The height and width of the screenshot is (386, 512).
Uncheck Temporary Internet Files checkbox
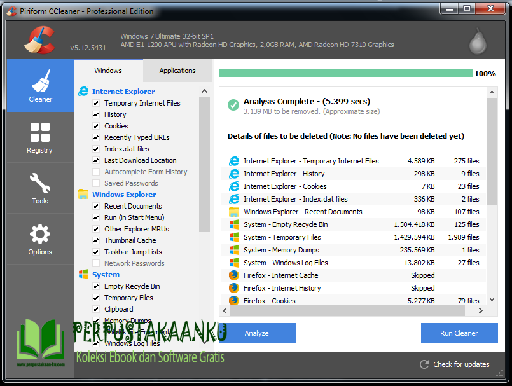click(96, 103)
